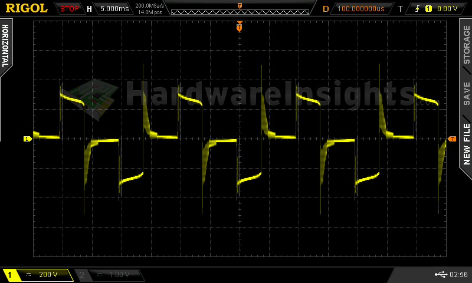The height and width of the screenshot is (283, 472).
Task: Click the RIGOL logo
Action: 27,8
